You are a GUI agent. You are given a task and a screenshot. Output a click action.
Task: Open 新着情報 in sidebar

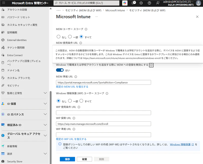click(x=12, y=146)
